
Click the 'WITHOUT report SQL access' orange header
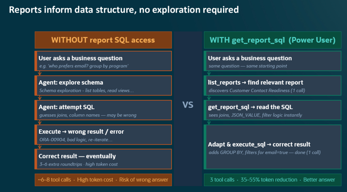pyautogui.click(x=103, y=40)
